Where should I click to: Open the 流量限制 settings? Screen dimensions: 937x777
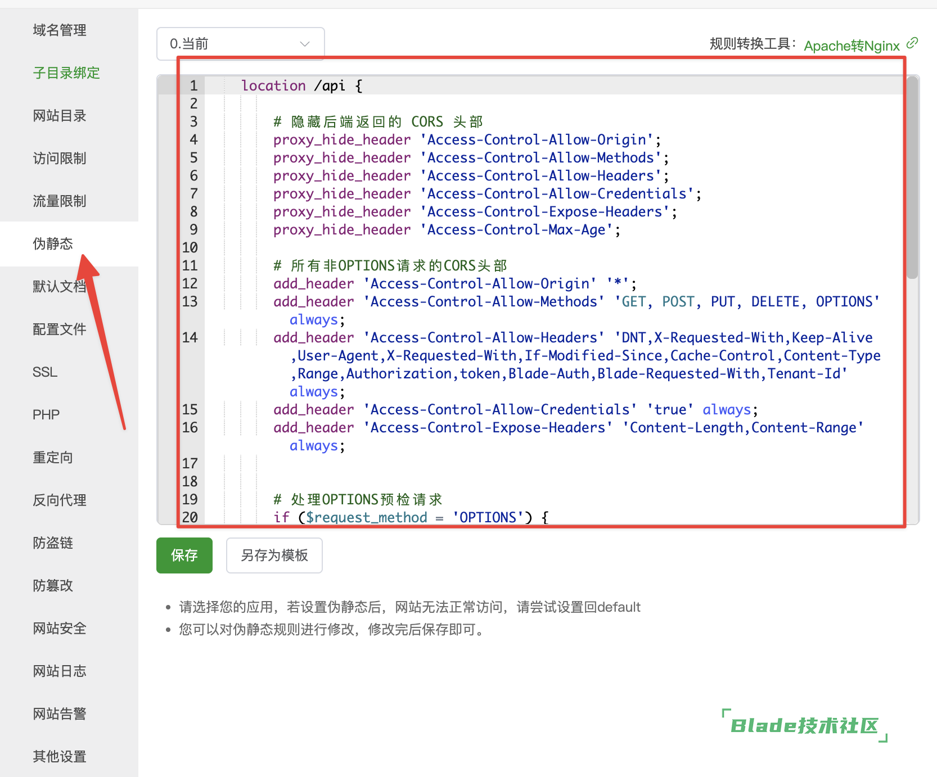coord(60,201)
